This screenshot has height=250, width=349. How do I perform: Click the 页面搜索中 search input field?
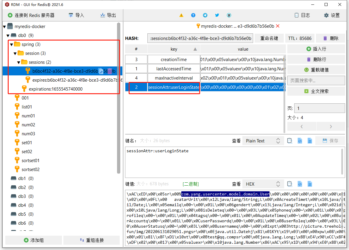(316, 80)
